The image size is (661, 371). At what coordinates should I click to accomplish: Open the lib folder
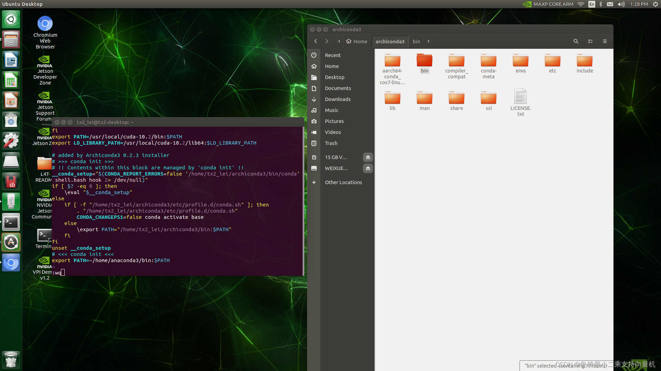(392, 101)
